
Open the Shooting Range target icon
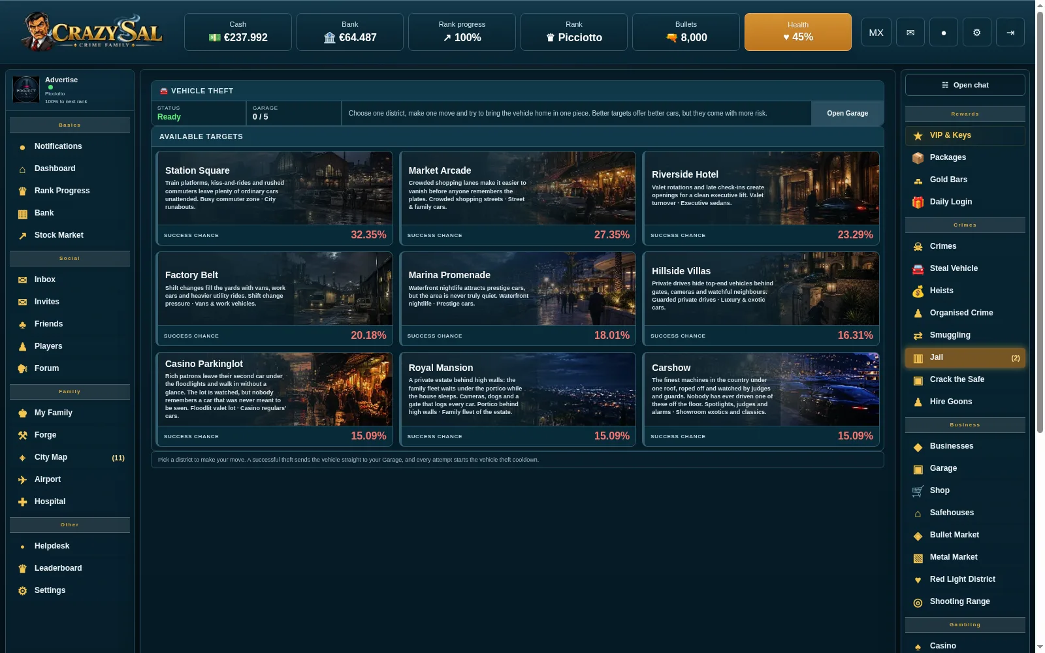pos(918,602)
